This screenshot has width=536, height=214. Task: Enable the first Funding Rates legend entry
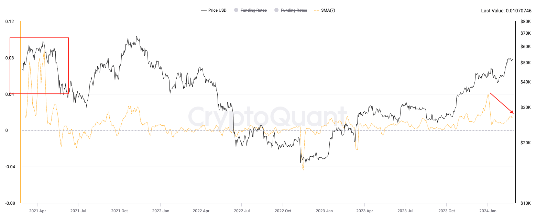click(253, 10)
